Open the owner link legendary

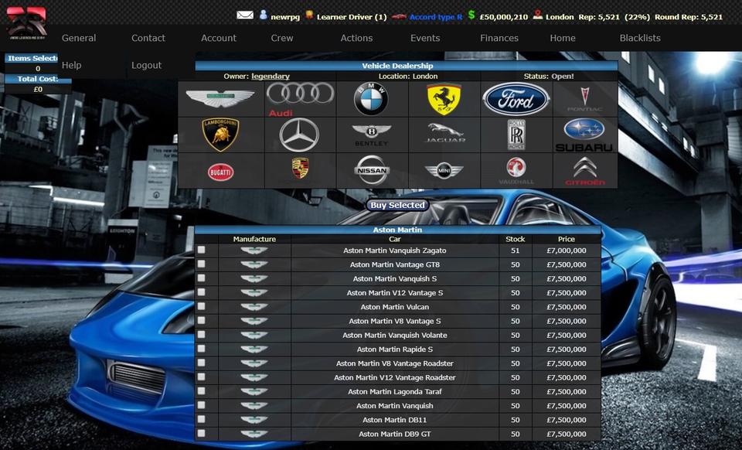pos(271,77)
